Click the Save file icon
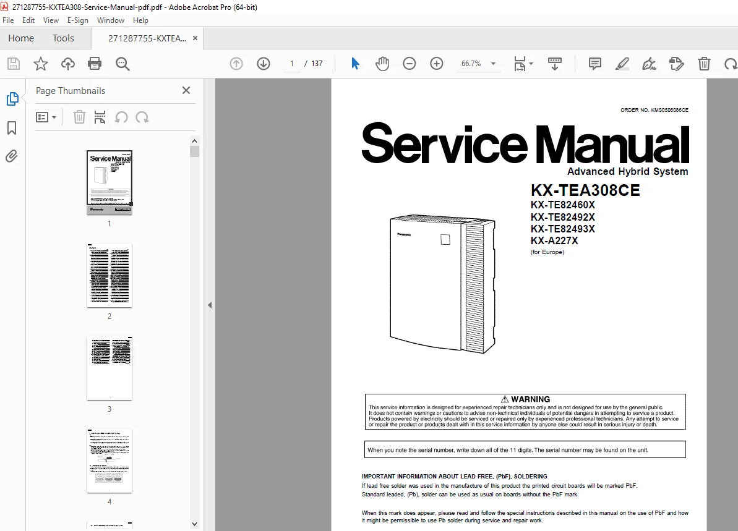 click(14, 64)
